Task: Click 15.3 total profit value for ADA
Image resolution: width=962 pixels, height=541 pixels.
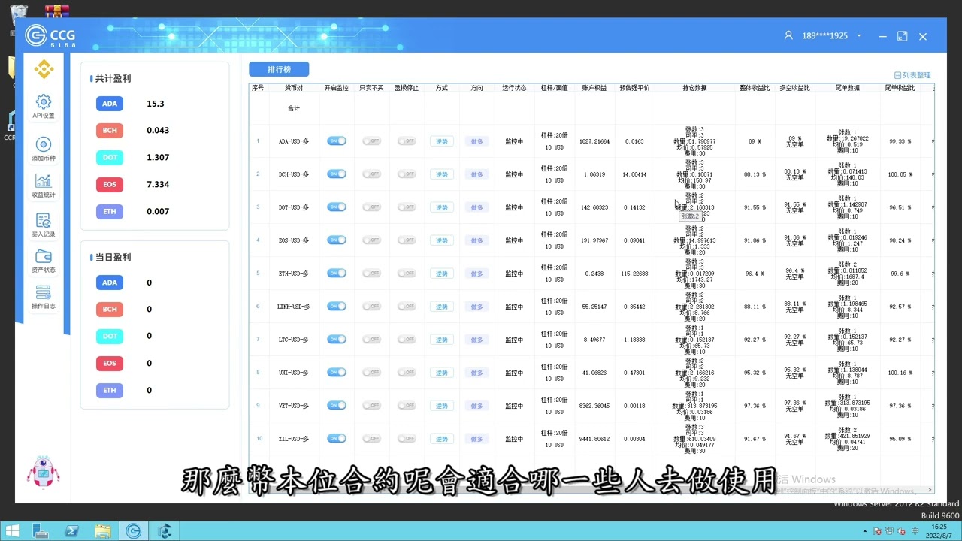Action: point(156,104)
